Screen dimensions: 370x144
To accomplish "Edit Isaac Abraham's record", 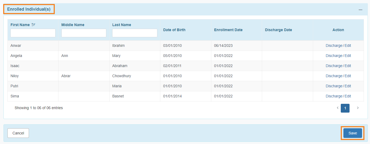I will pyautogui.click(x=348, y=66).
